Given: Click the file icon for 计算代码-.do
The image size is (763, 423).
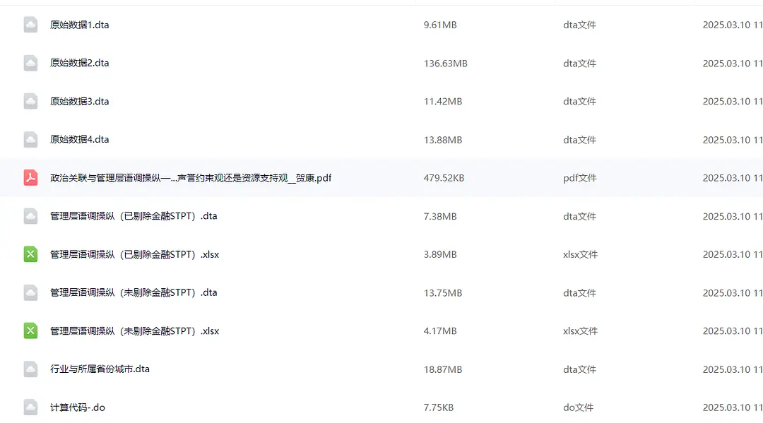Looking at the screenshot, I should click(x=30, y=407).
